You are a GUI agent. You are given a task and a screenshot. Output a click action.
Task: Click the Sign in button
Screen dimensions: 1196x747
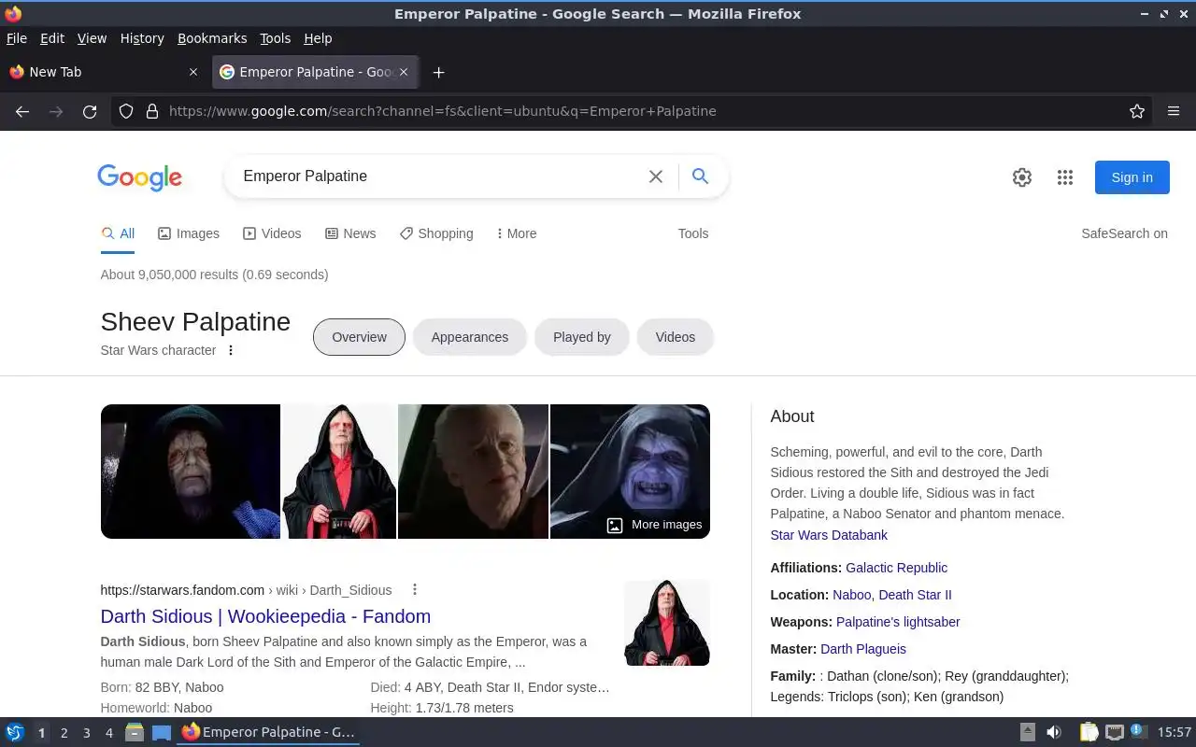pos(1132,177)
